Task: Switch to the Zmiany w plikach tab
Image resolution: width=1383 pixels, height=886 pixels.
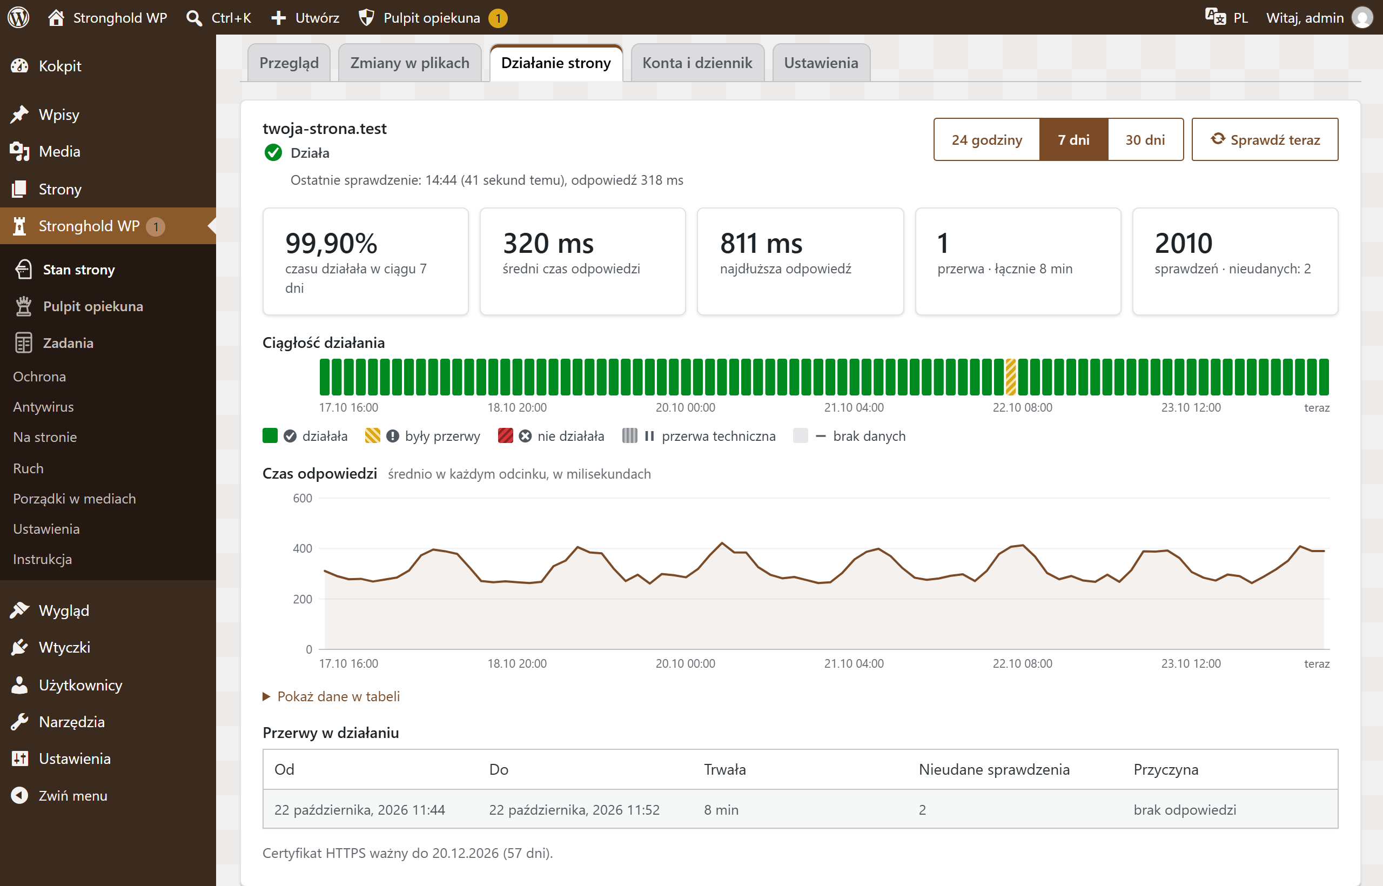Action: pyautogui.click(x=409, y=63)
